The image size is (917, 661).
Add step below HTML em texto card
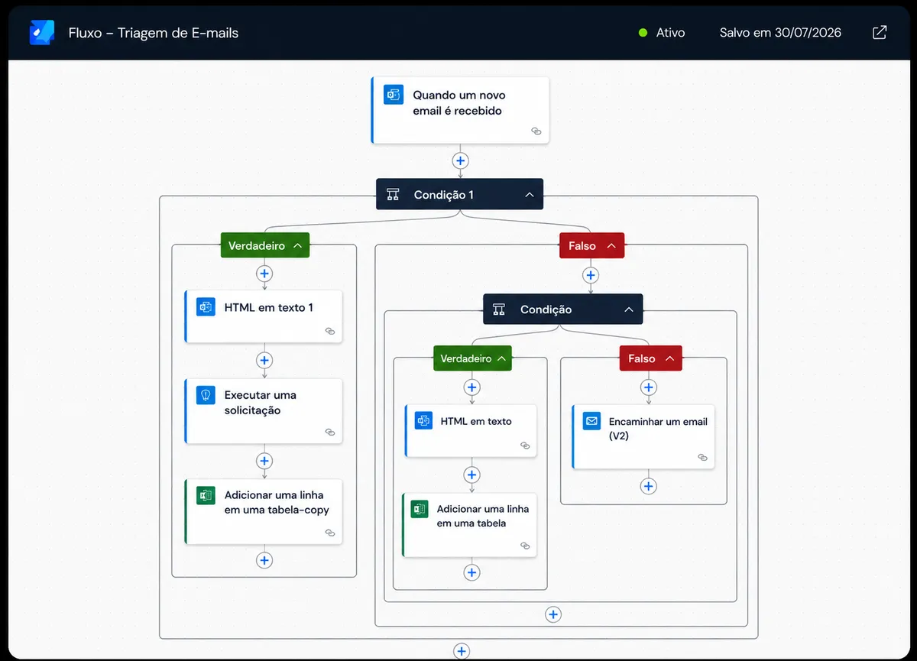471,475
